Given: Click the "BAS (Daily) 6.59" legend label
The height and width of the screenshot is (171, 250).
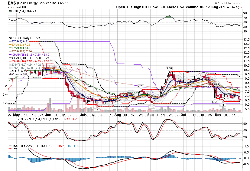Looking at the screenshot, I should point(26,38).
